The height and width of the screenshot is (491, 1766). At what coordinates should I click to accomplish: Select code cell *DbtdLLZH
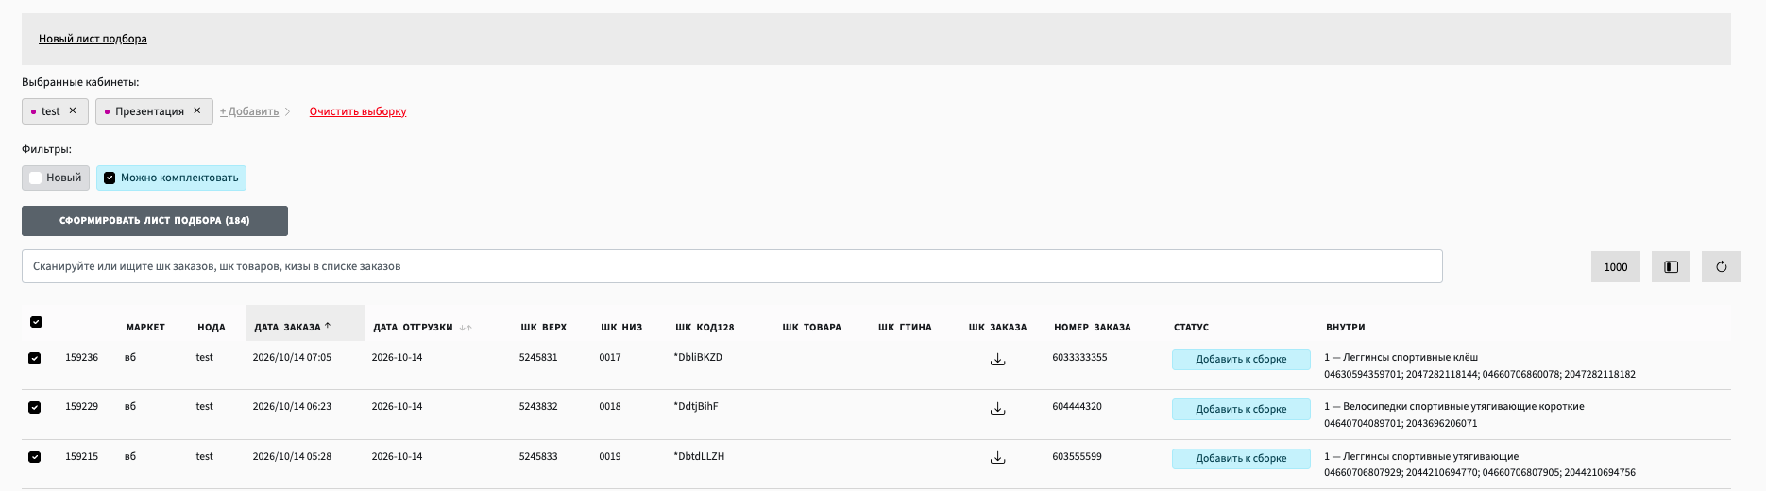699,456
